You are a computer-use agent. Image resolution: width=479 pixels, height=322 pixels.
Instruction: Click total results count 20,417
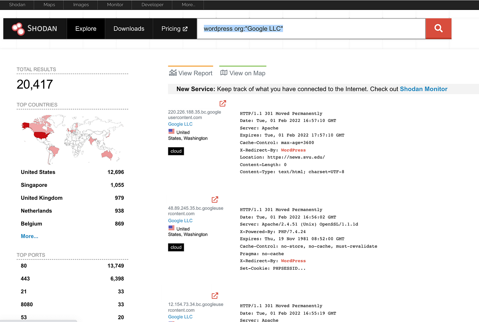pos(35,85)
